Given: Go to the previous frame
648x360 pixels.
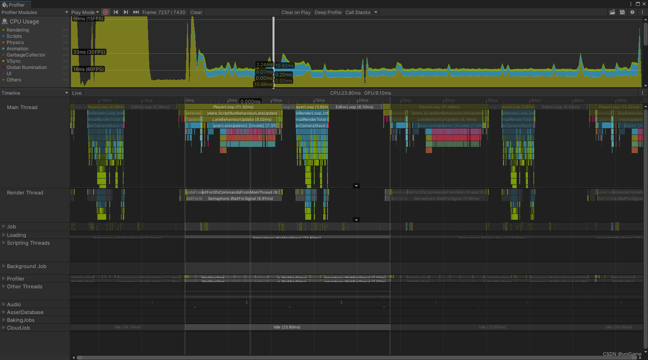Looking at the screenshot, I should pos(116,12).
